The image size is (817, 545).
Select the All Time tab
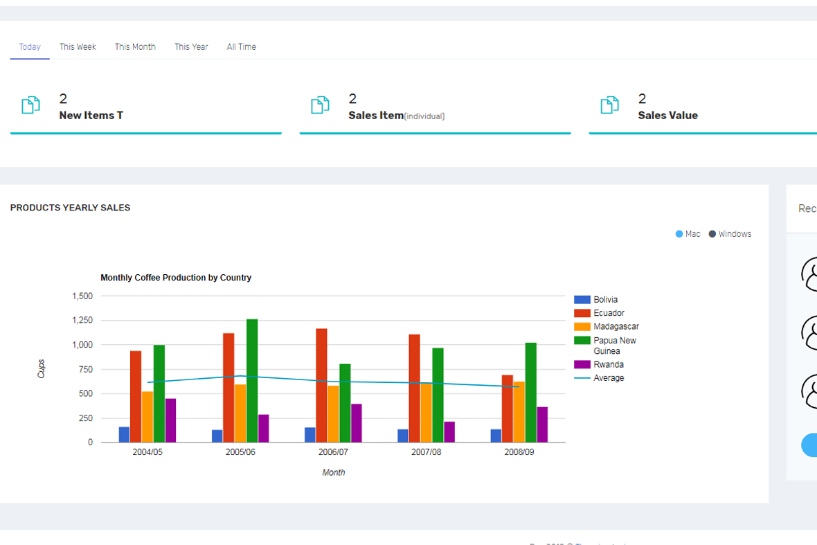coord(241,47)
